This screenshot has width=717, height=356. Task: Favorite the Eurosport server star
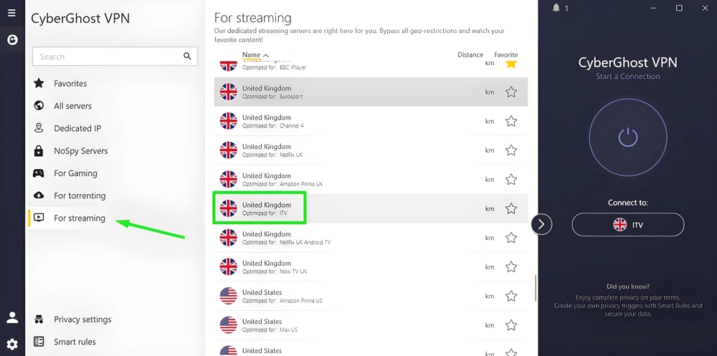coord(511,92)
